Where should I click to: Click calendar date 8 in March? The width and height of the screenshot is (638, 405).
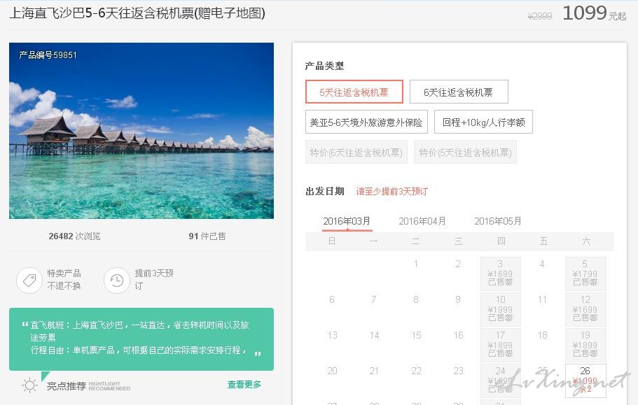(416, 299)
